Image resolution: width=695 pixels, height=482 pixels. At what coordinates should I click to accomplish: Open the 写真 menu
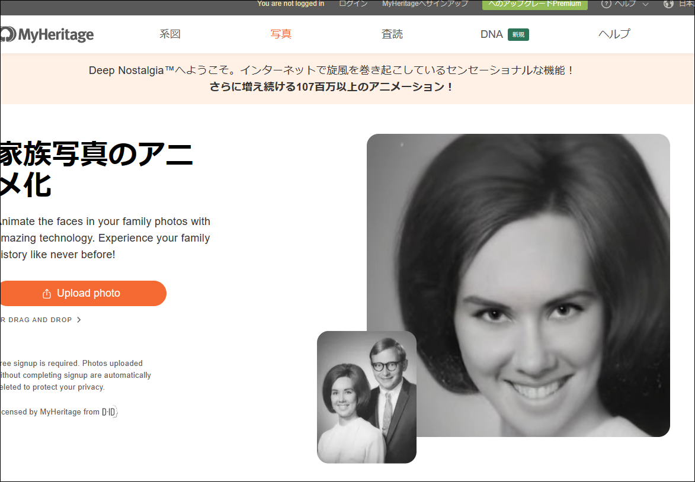281,34
